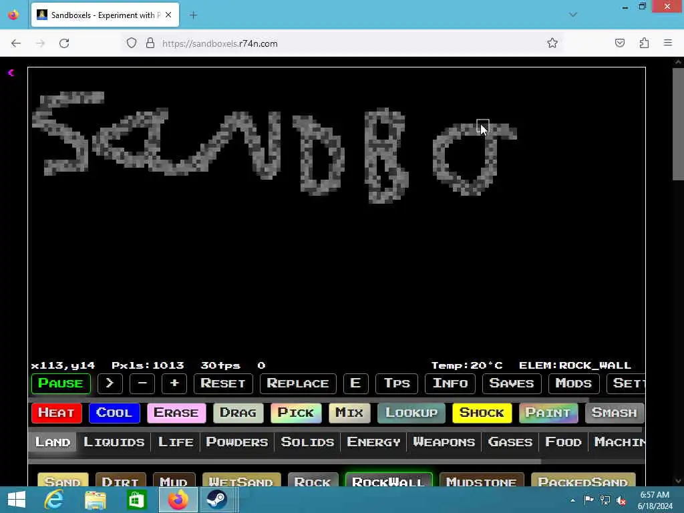Select the Erase tool
Viewport: 684px width, 513px height.
point(176,413)
